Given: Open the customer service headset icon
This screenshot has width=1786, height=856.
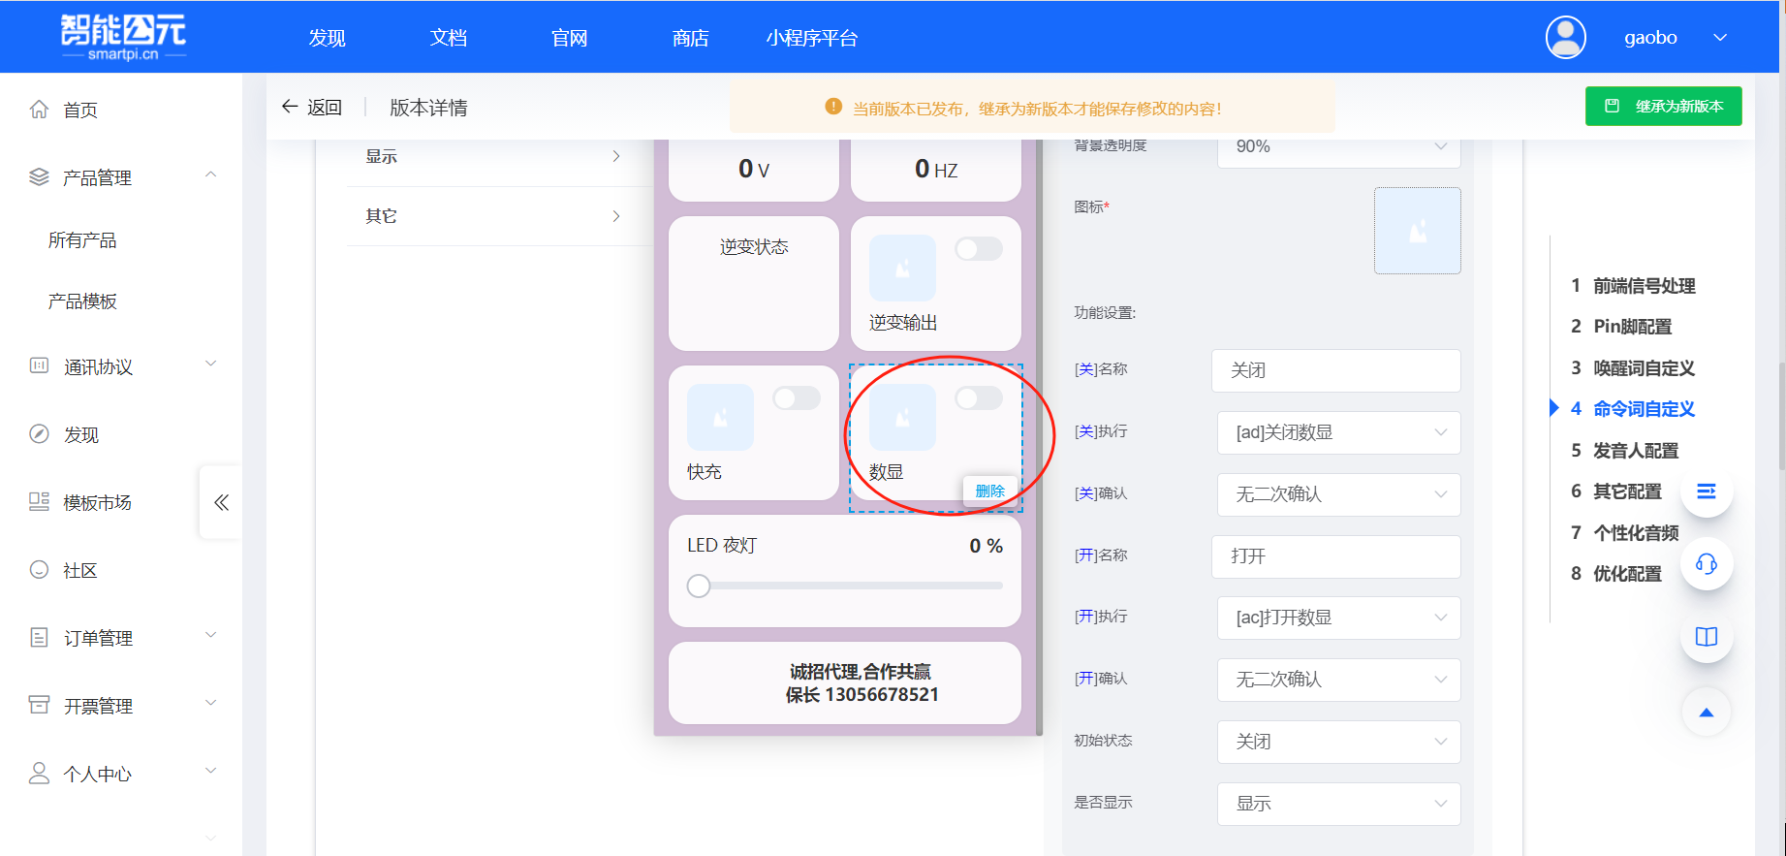Looking at the screenshot, I should (x=1707, y=564).
